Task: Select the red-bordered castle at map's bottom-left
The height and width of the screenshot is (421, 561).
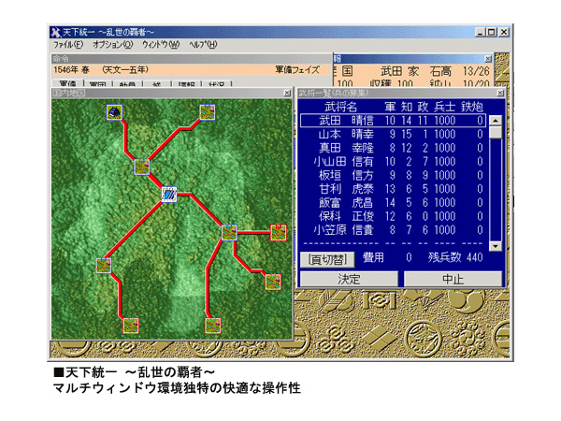Action: point(131,326)
